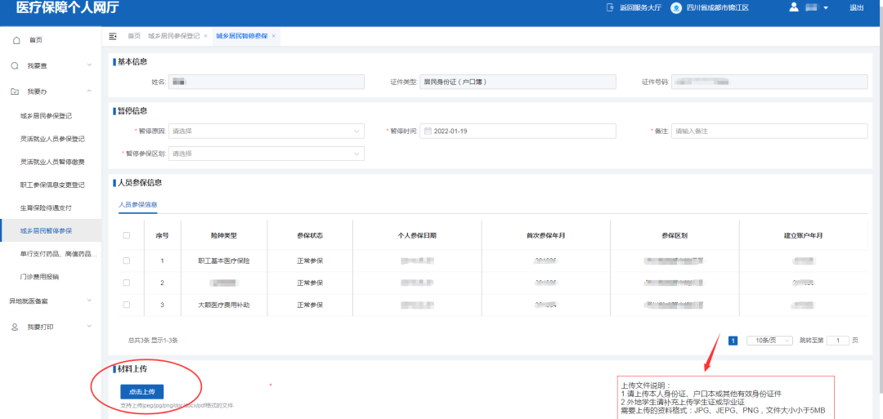
Task: Open the 10条/页 page size dropdown
Action: tap(769, 341)
